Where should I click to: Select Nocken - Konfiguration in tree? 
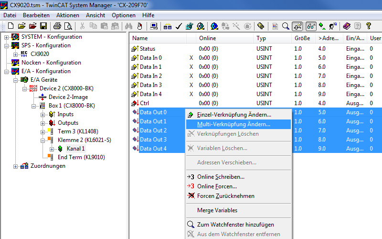coord(51,63)
